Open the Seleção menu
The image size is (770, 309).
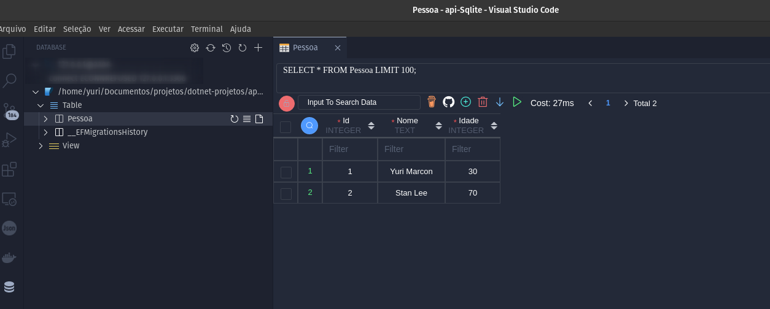click(x=77, y=29)
